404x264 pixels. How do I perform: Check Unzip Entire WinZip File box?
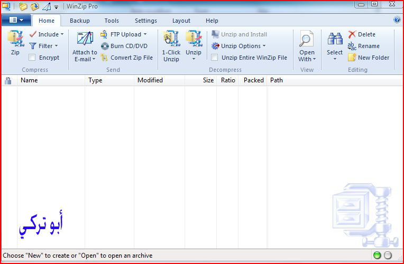[x=214, y=58]
